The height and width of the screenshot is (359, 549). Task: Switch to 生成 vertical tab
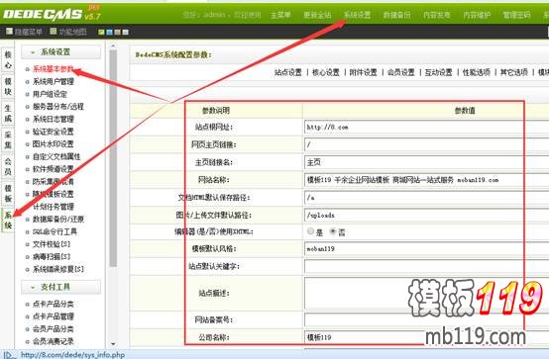[x=8, y=114]
